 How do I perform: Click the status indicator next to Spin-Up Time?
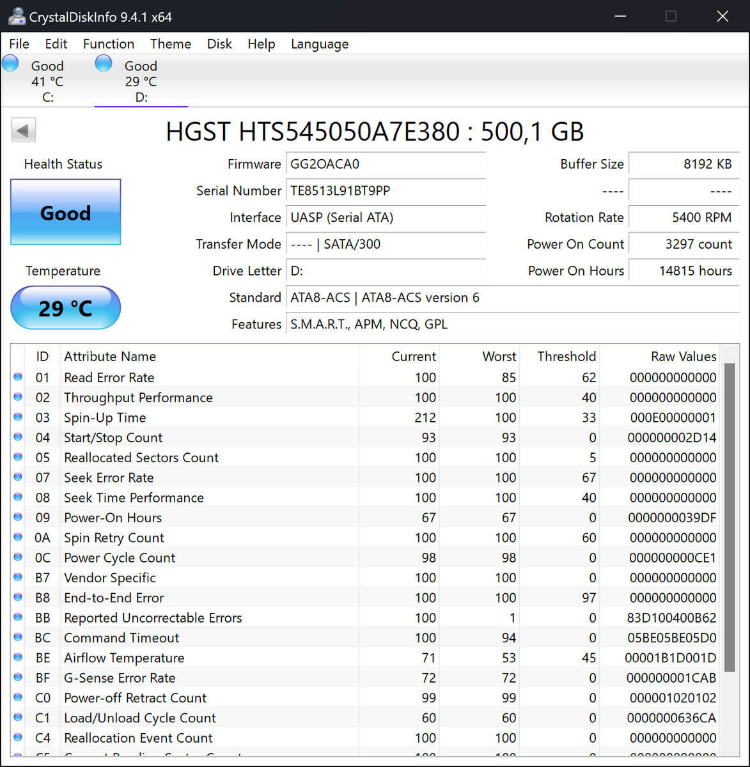[17, 417]
